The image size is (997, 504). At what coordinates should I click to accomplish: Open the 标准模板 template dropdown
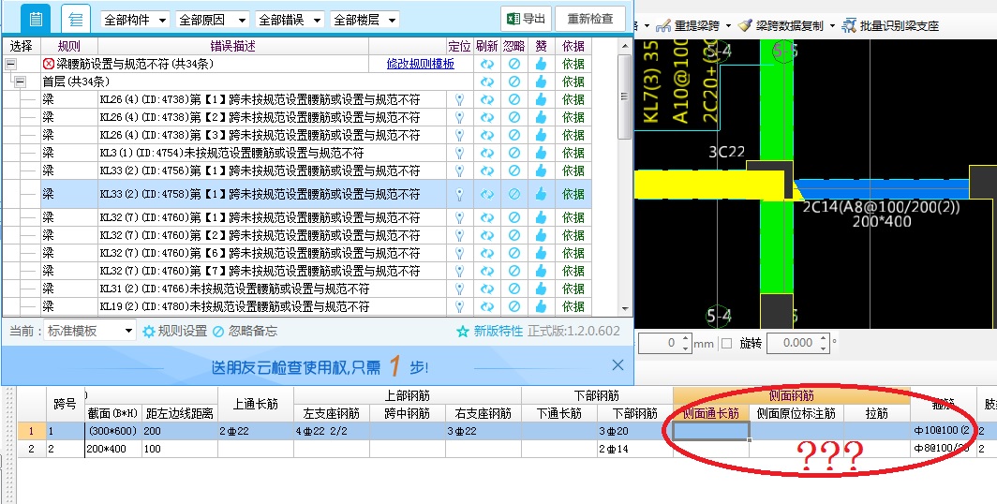90,331
